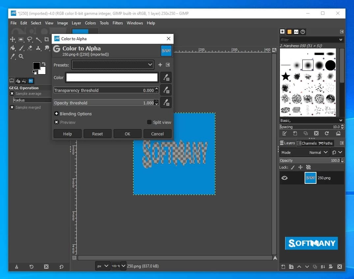Click the white Color swatch field
Image resolution: width=354 pixels, height=279 pixels.
click(112, 77)
